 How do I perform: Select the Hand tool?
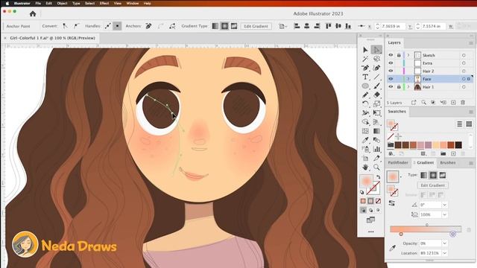[x=365, y=167]
